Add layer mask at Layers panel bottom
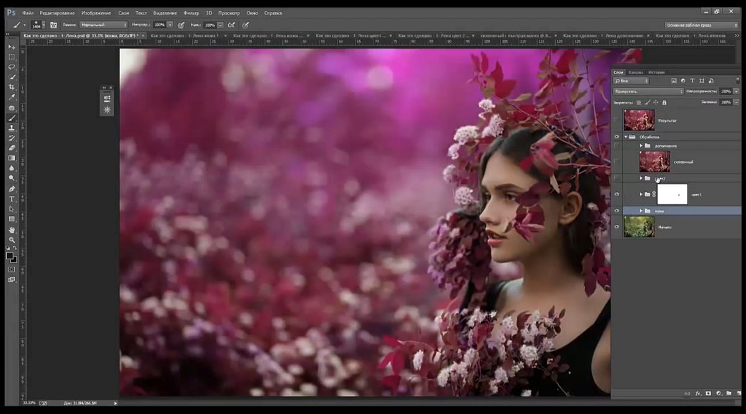The width and height of the screenshot is (746, 414). [708, 393]
